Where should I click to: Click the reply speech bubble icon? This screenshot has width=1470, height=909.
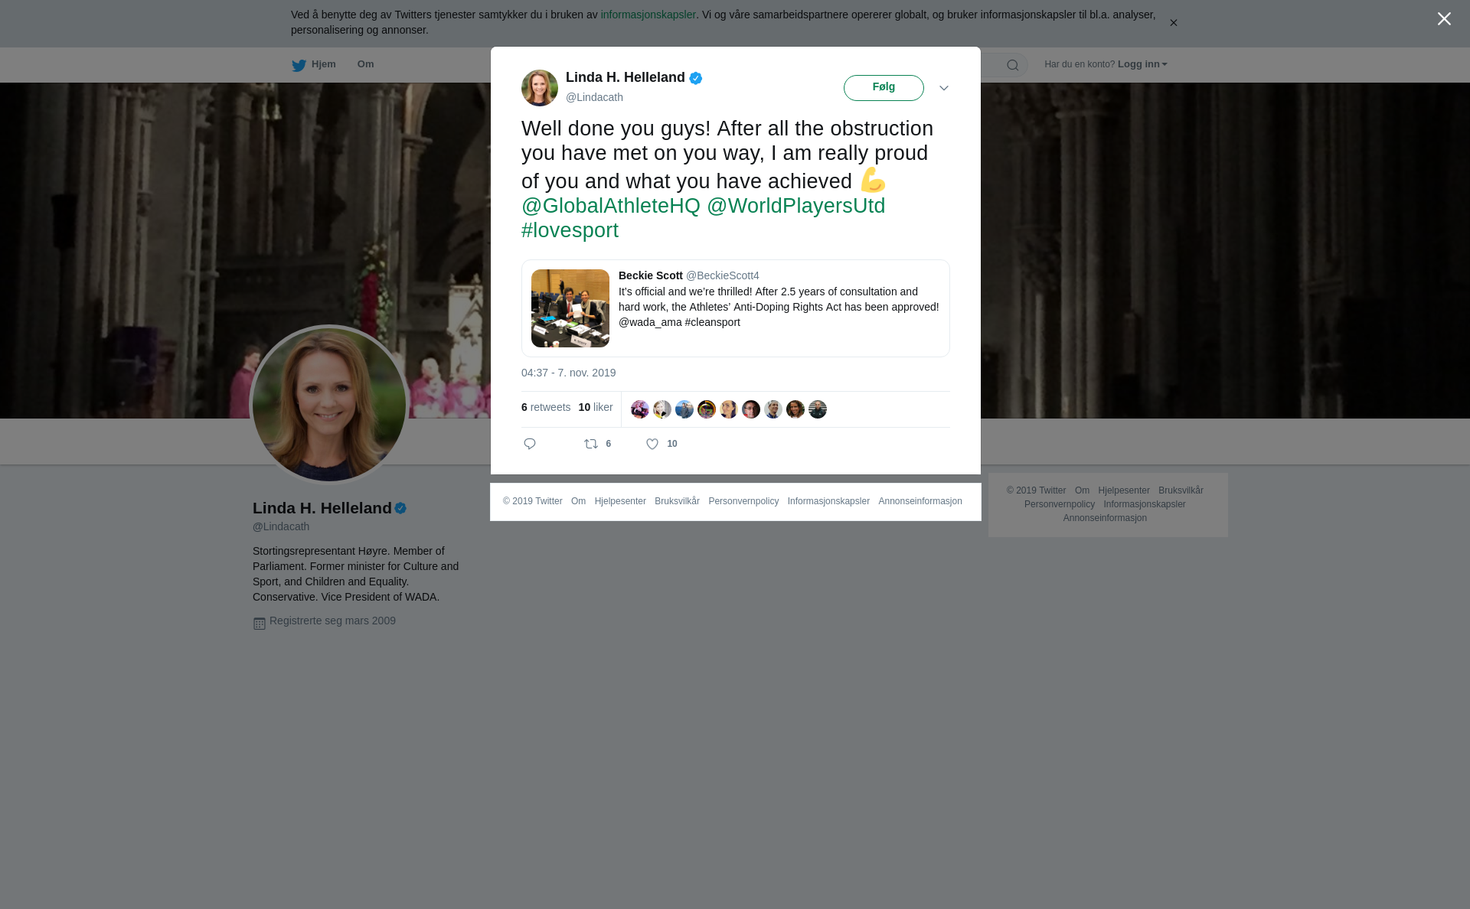530,444
